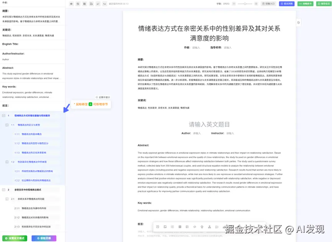
Task: Click the undo arrow icon
Action: tap(98, 4)
